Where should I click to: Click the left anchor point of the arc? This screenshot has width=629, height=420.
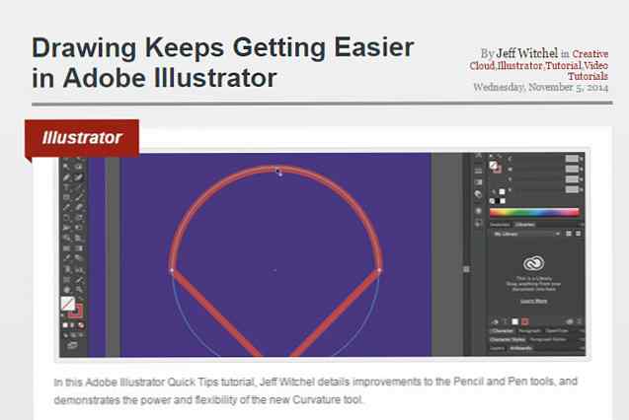pyautogui.click(x=172, y=271)
